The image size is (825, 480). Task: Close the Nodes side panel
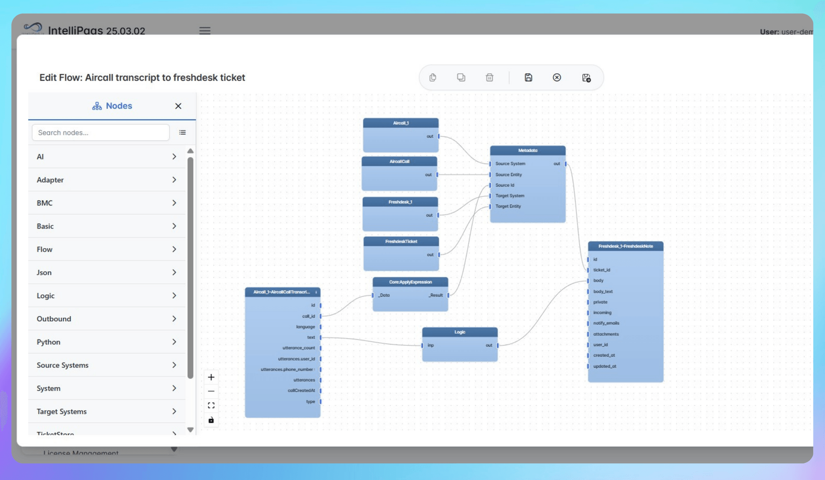click(x=178, y=106)
